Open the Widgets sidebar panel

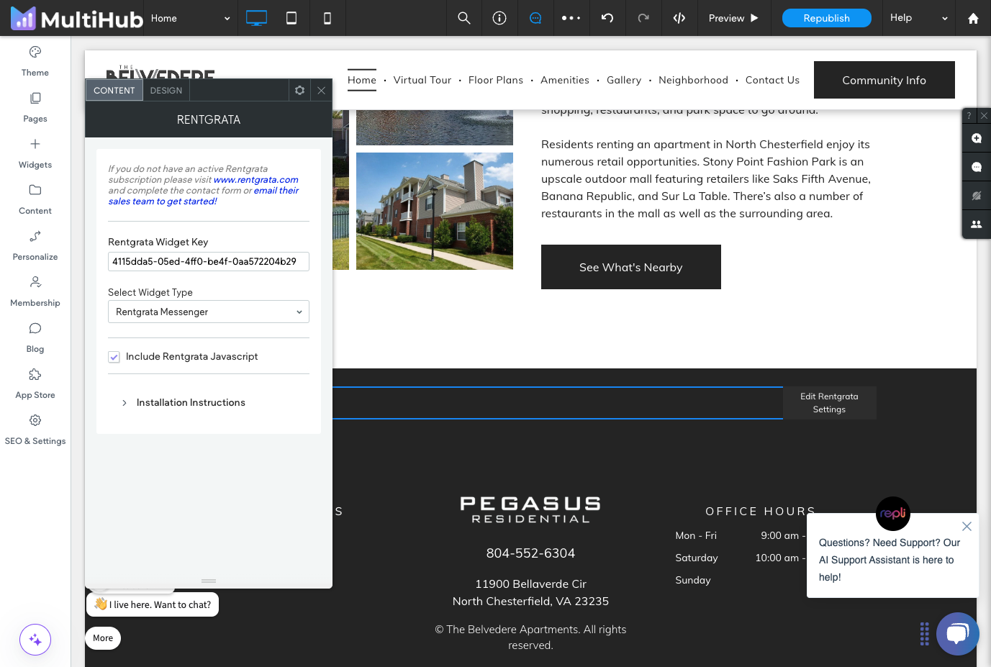pyautogui.click(x=35, y=153)
